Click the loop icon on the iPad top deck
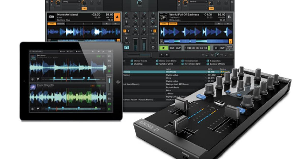The height and width of the screenshot is (159, 305). pyautogui.click(x=109, y=66)
